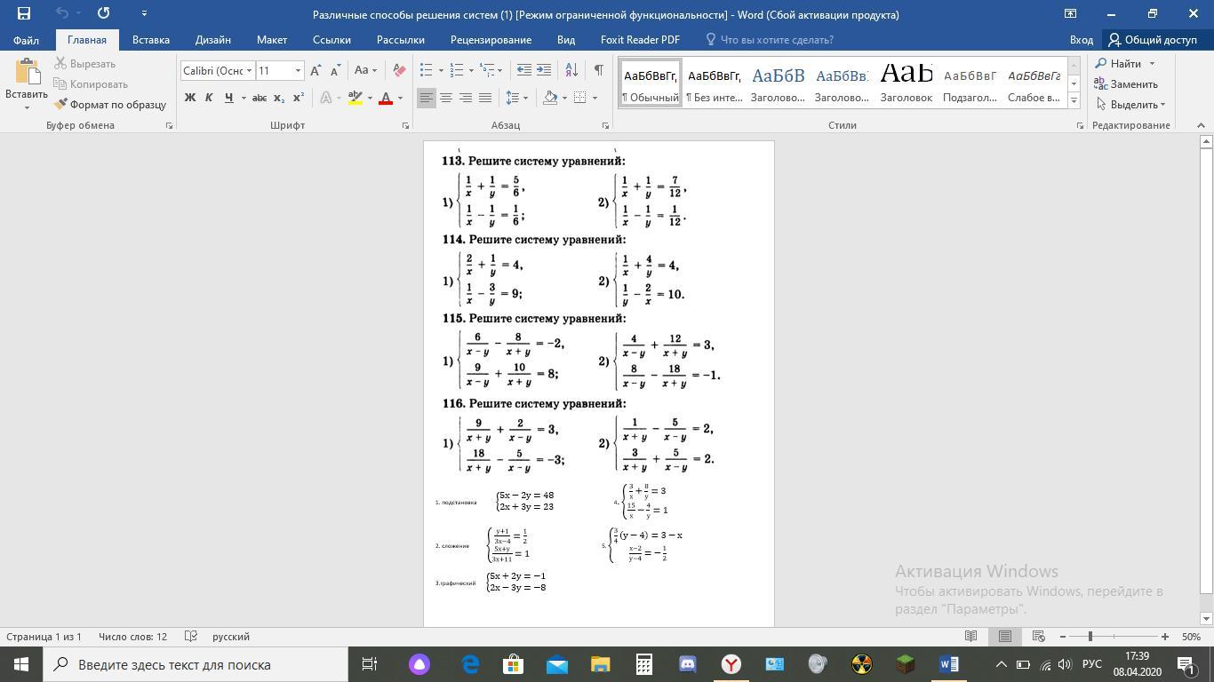Open Discord from the taskbar

687,664
